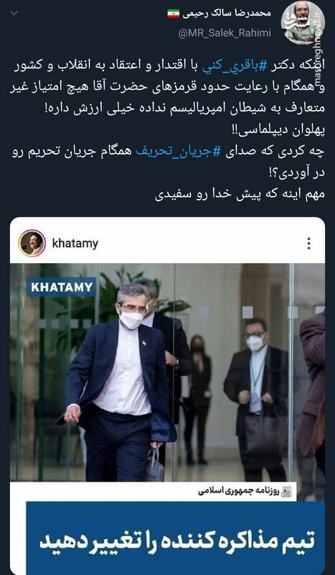The image size is (335, 575).
Task: Click the newspaper logo beside روزنامه جمهوری اسلامی
Action: tap(286, 492)
